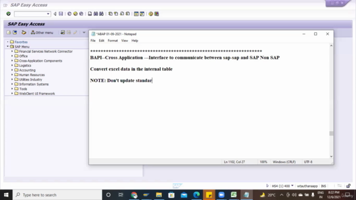
Task: Expand the Accounting folder node
Action: click(x=12, y=70)
